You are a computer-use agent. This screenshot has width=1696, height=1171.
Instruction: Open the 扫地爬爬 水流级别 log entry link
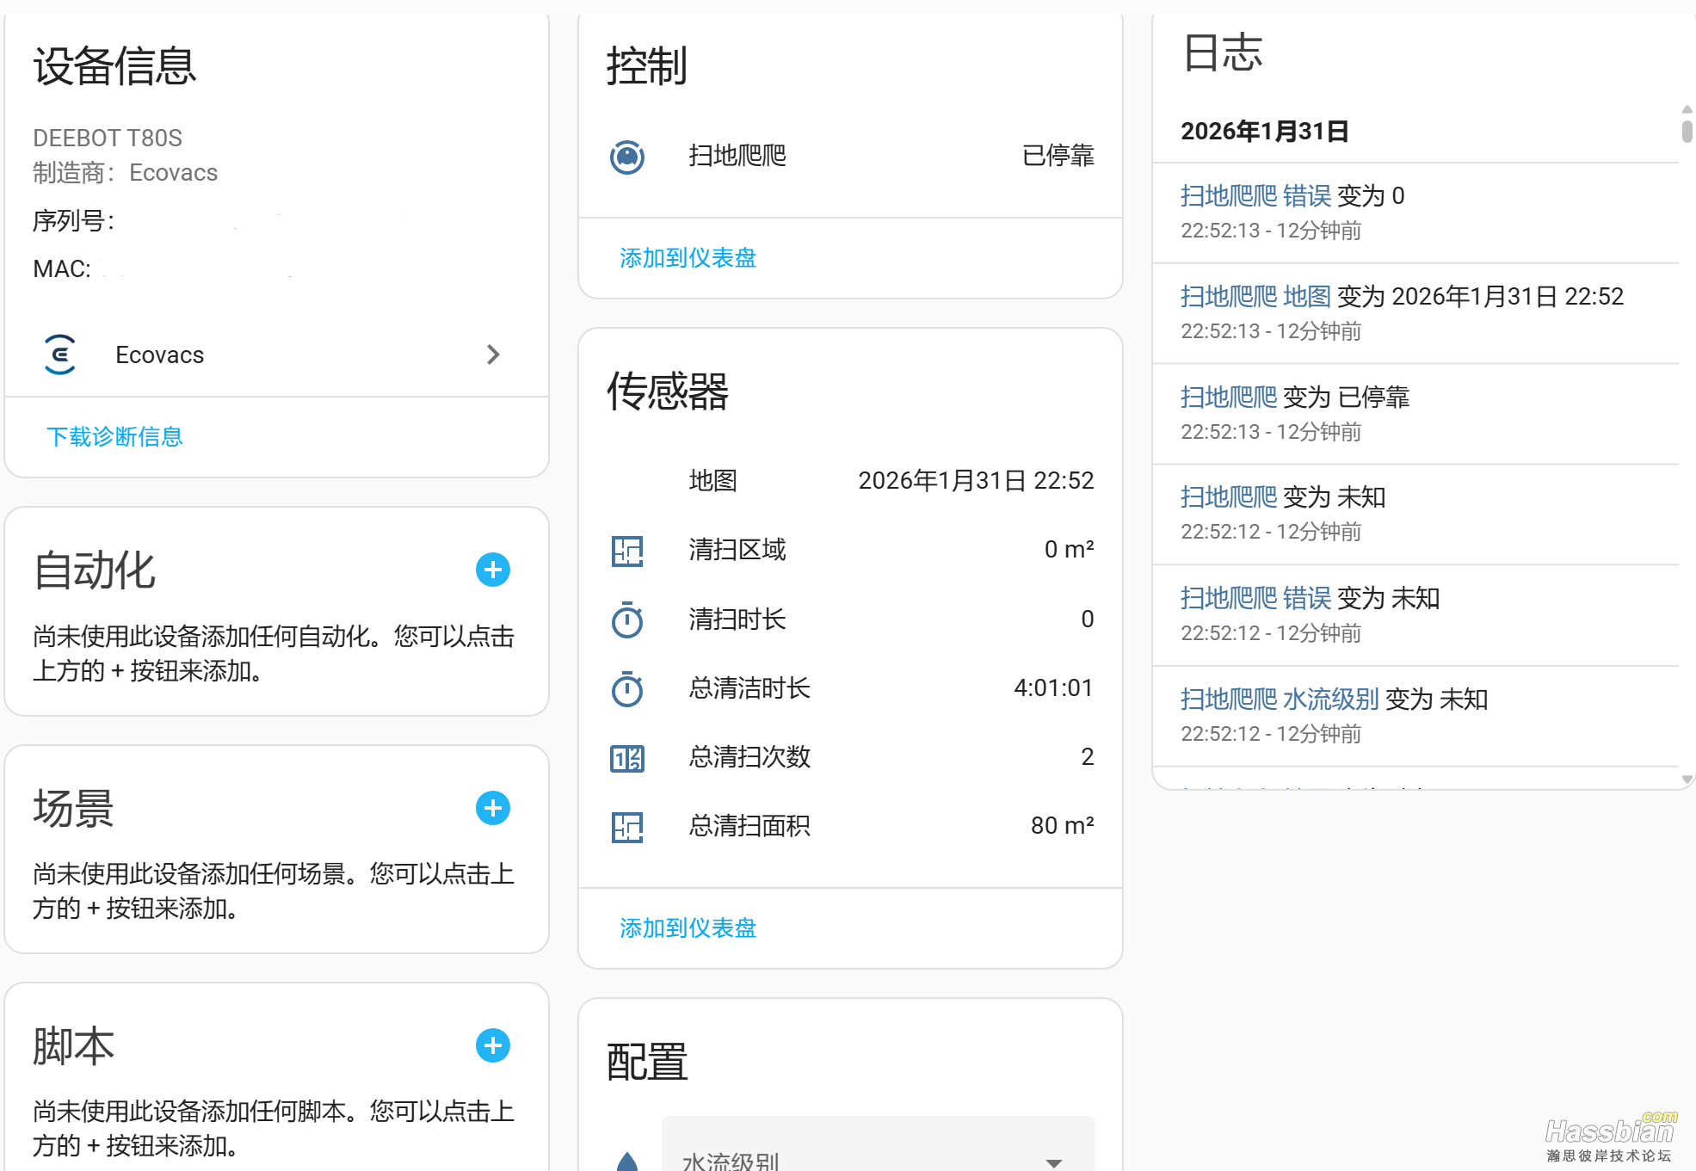(1280, 700)
